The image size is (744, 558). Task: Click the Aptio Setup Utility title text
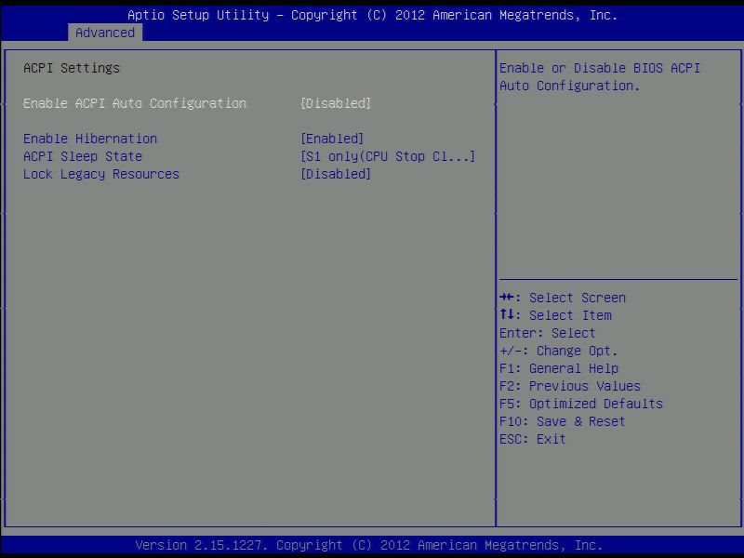373,15
